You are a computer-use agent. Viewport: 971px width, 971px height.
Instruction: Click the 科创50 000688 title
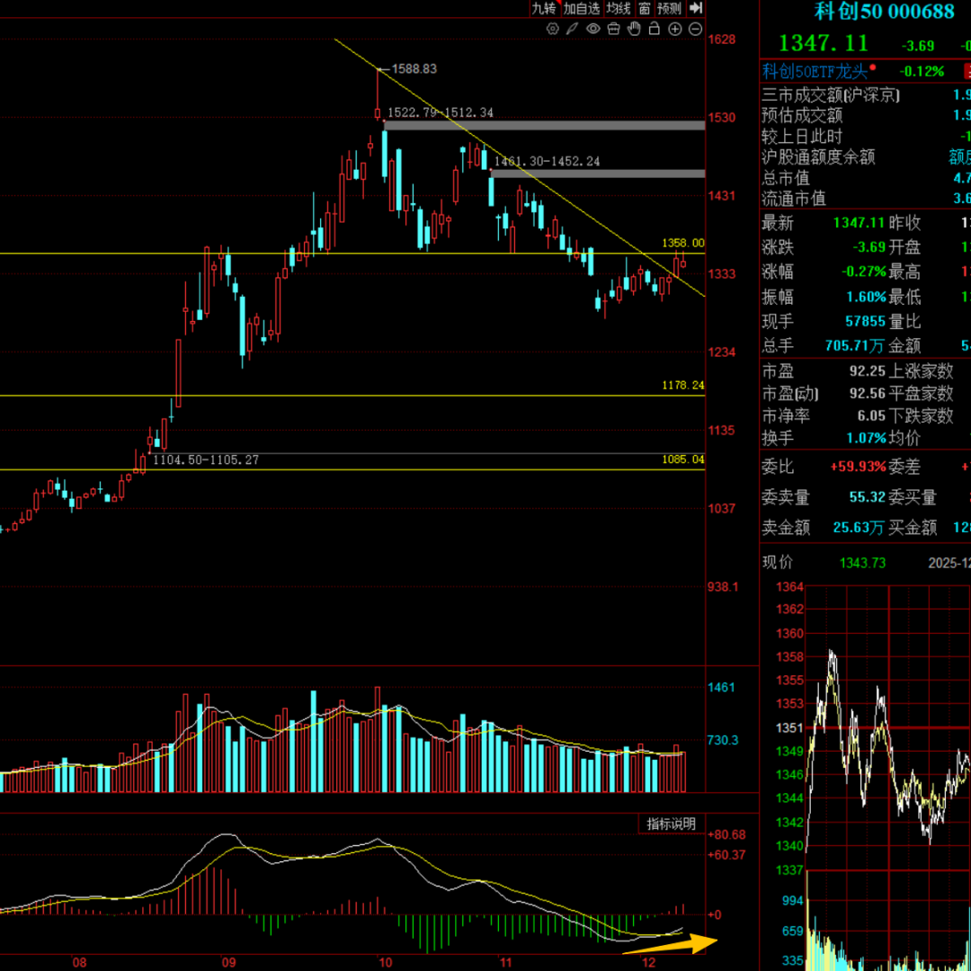pos(884,12)
